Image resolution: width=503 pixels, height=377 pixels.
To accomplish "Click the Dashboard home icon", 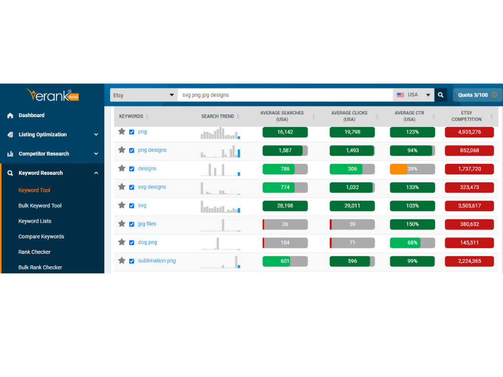I will [x=10, y=116].
